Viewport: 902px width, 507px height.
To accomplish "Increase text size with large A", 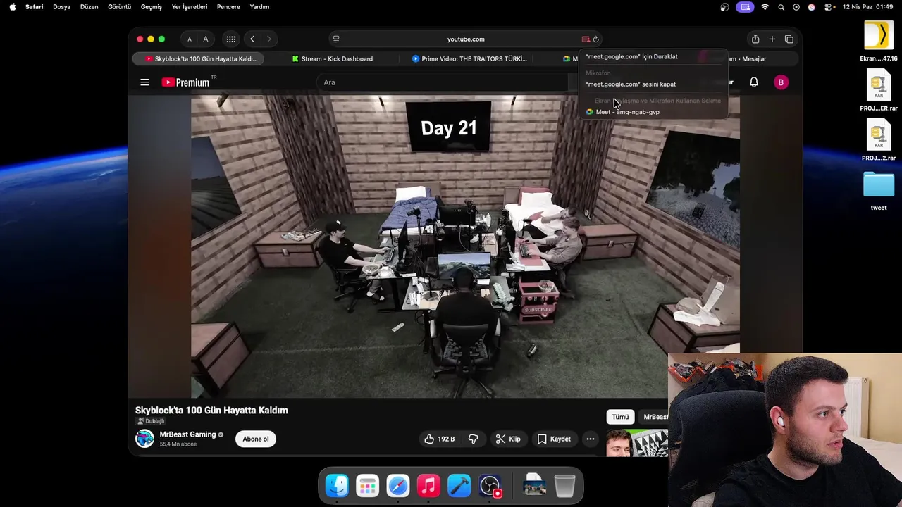I will [206, 39].
